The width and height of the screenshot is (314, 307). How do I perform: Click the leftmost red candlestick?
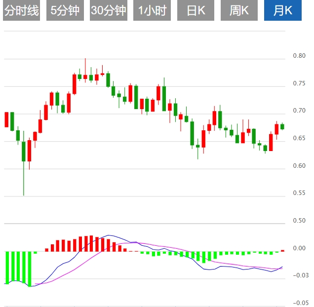7,120
